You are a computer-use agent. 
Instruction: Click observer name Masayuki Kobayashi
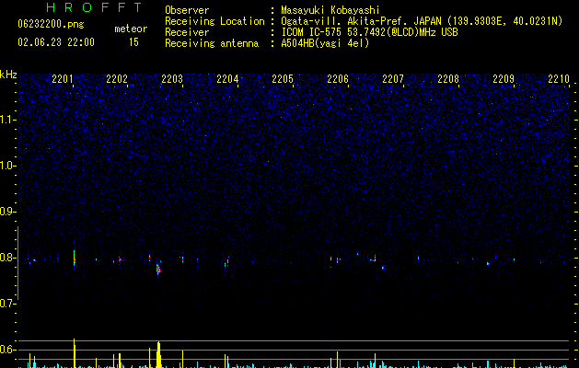coord(330,10)
